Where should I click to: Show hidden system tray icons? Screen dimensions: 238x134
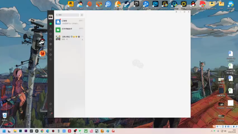[x=212, y=131]
